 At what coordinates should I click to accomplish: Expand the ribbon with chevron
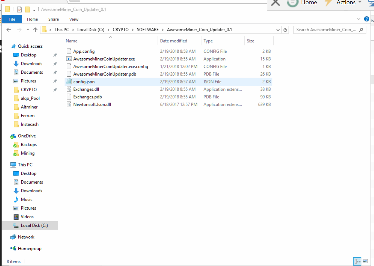pyautogui.click(x=359, y=19)
